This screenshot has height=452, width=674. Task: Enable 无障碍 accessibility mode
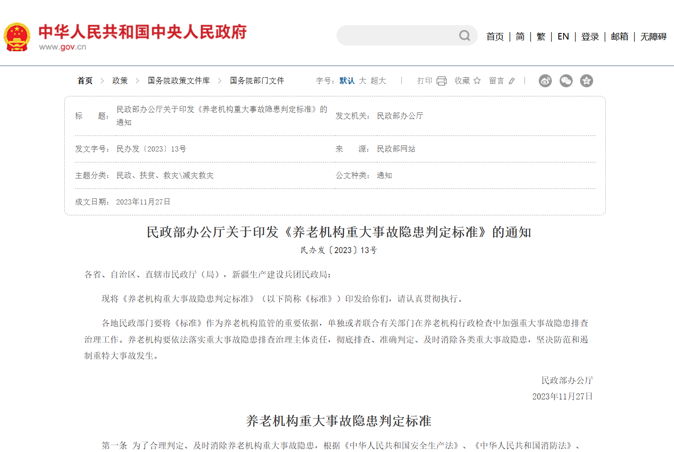pyautogui.click(x=653, y=36)
